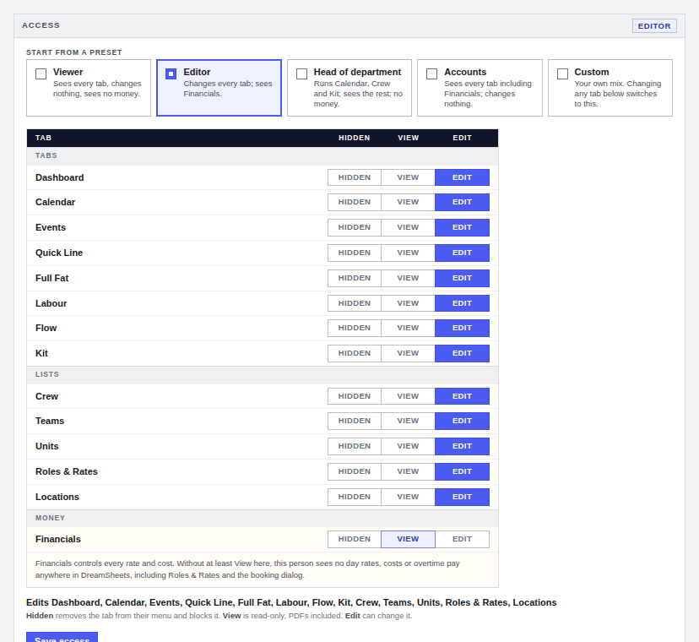Select Edit for Labour

[462, 303]
